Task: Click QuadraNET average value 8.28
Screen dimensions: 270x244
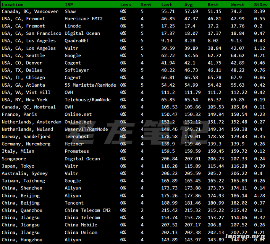Action: pyautogui.click(x=190, y=41)
